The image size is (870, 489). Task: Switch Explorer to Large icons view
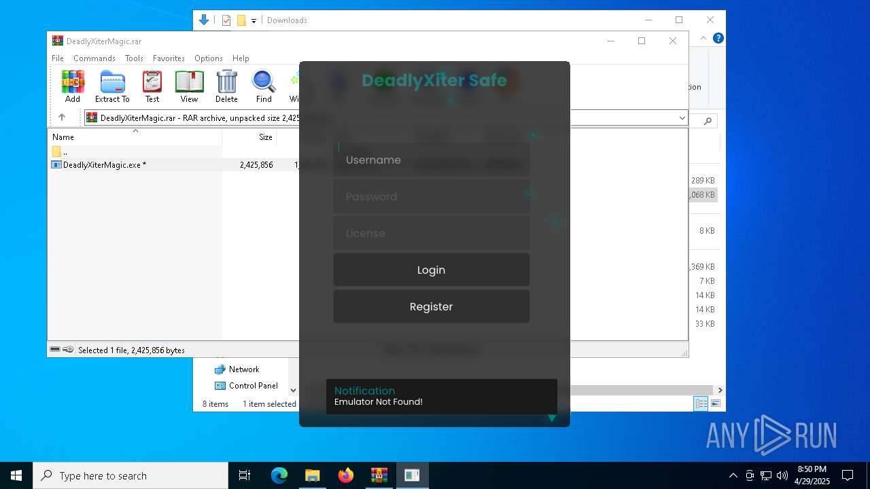click(716, 404)
